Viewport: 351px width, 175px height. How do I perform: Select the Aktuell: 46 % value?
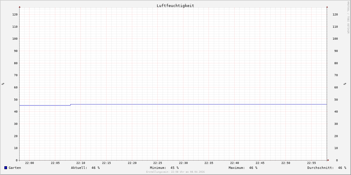tap(85, 168)
